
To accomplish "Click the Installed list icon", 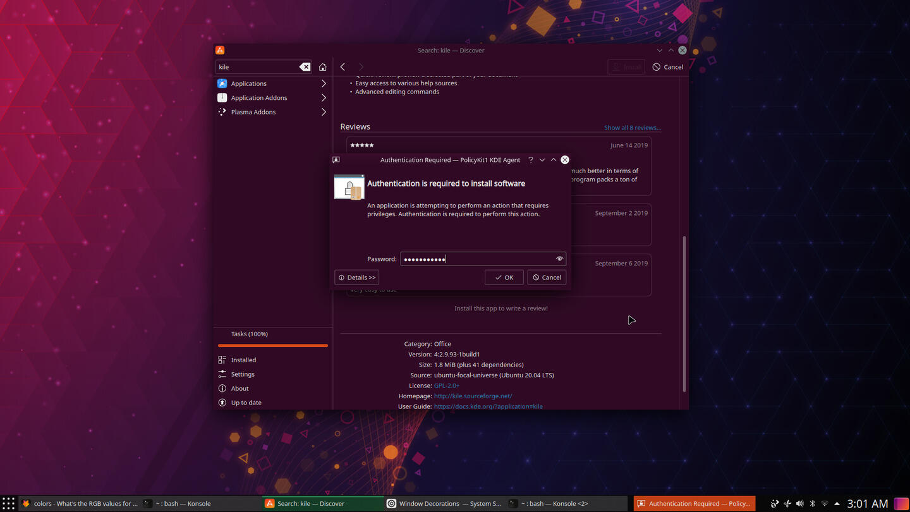I will pyautogui.click(x=222, y=360).
